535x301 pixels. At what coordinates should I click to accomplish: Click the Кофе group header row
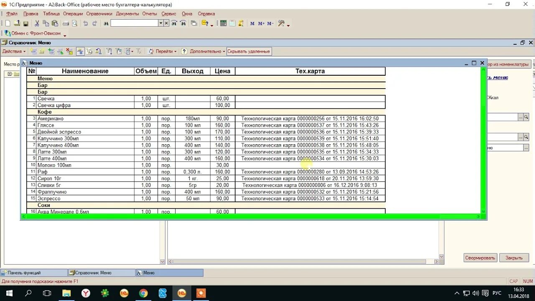point(206,112)
